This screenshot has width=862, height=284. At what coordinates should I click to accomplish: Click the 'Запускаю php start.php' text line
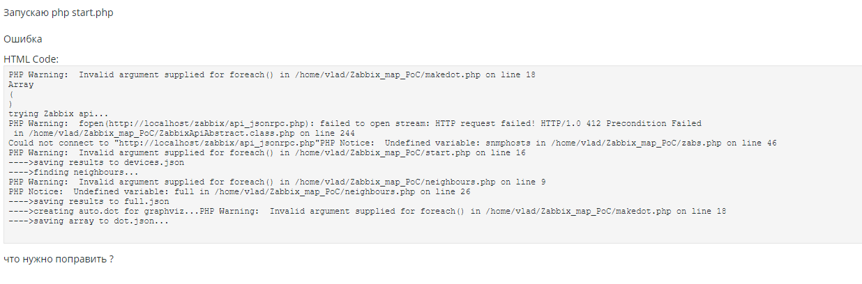58,13
